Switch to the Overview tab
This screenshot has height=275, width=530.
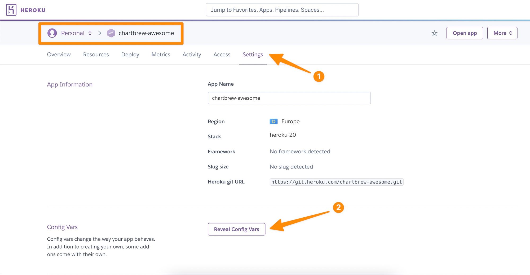[59, 54]
